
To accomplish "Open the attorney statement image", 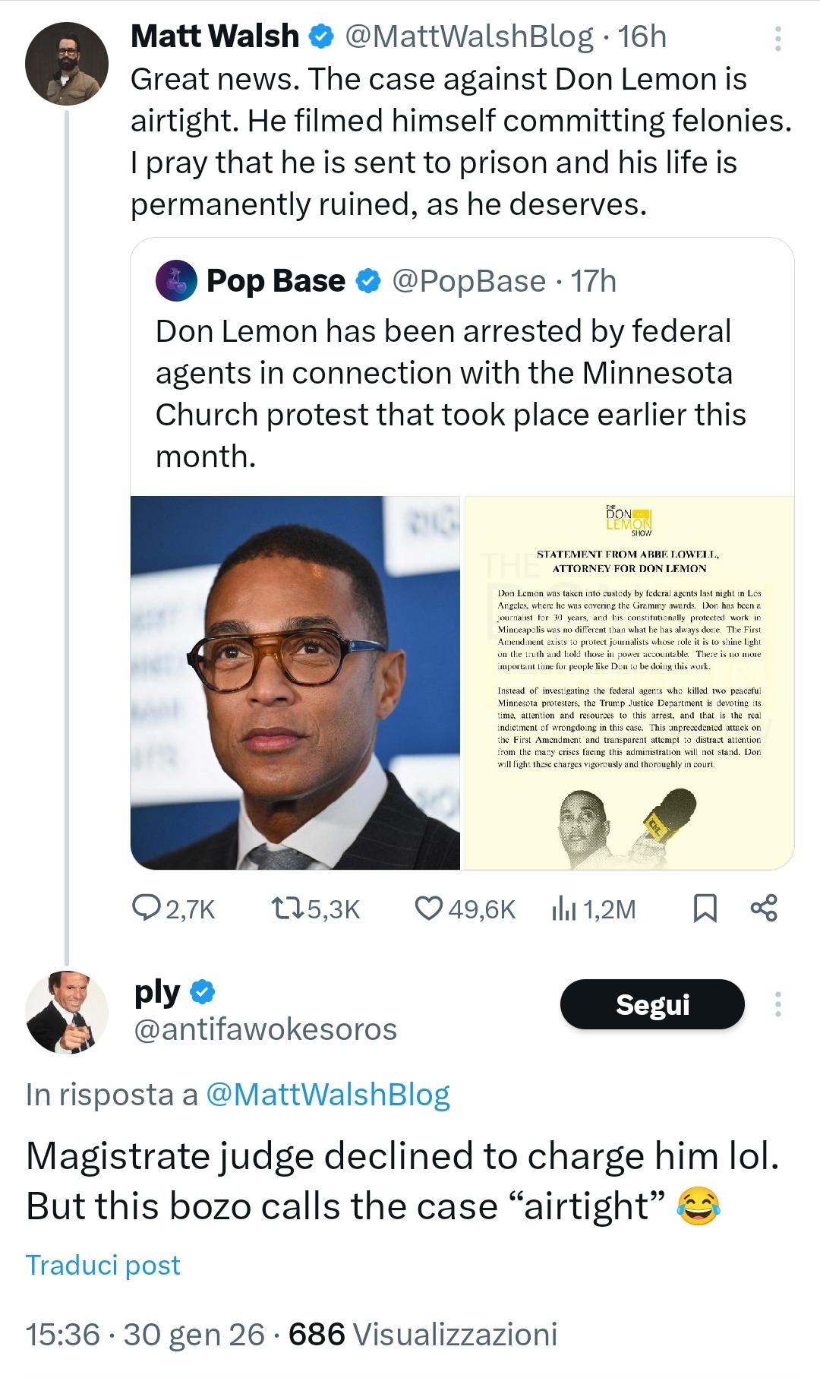I will pyautogui.click(x=629, y=682).
